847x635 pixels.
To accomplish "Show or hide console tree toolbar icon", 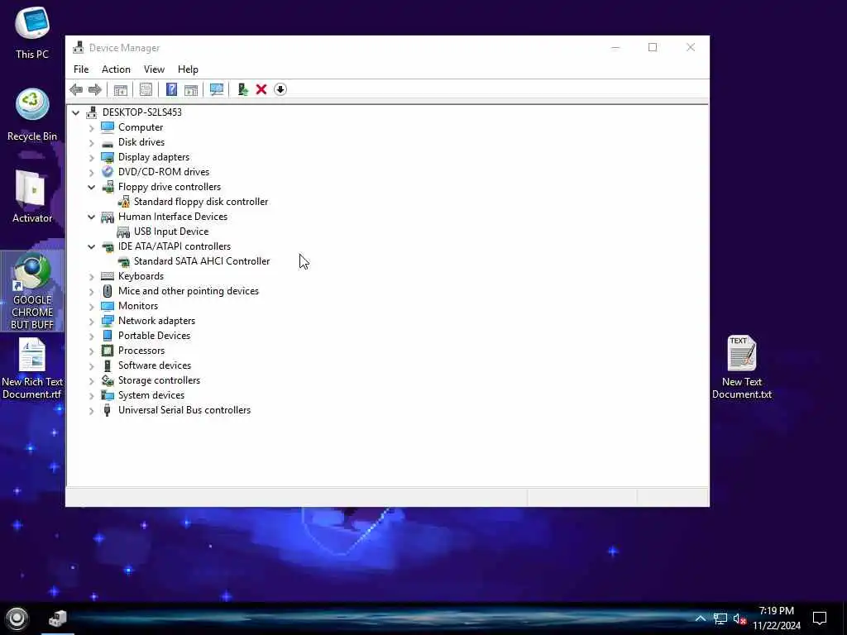I will (121, 89).
